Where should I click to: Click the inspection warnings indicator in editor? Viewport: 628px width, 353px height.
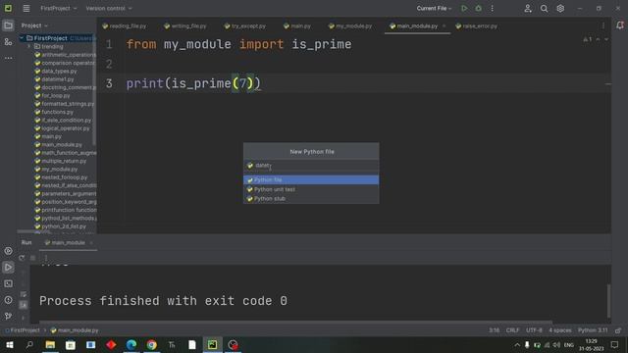[588, 39]
